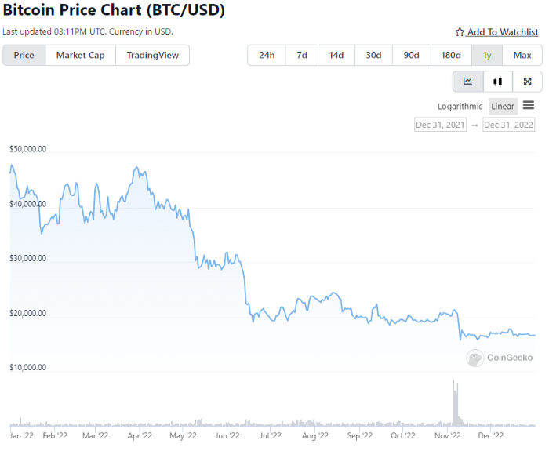Select the Price tab

(x=24, y=56)
